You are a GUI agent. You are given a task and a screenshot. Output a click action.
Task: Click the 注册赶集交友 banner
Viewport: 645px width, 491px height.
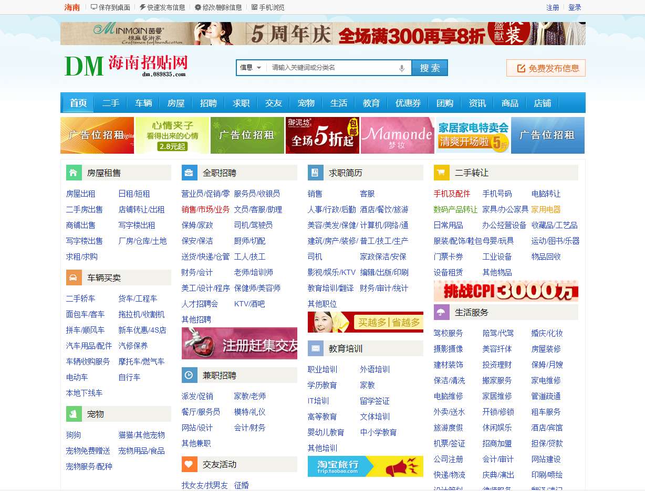pos(240,344)
